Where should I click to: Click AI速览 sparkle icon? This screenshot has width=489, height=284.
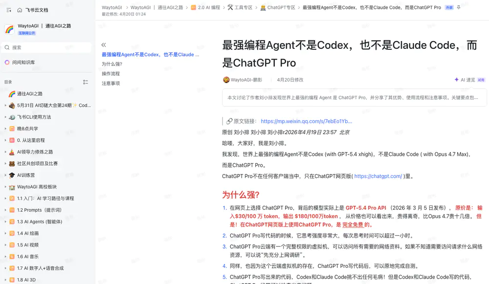click(457, 80)
